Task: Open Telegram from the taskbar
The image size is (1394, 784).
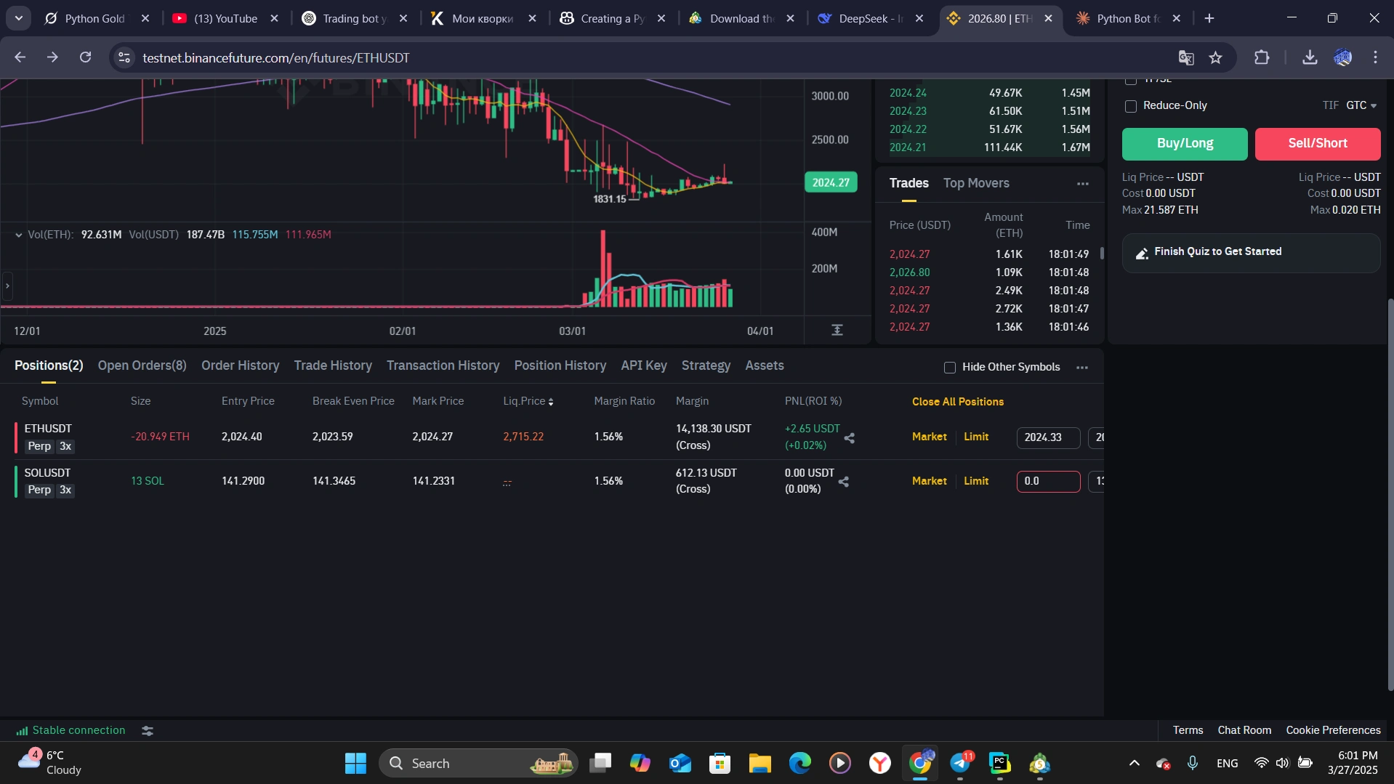Action: click(x=961, y=763)
